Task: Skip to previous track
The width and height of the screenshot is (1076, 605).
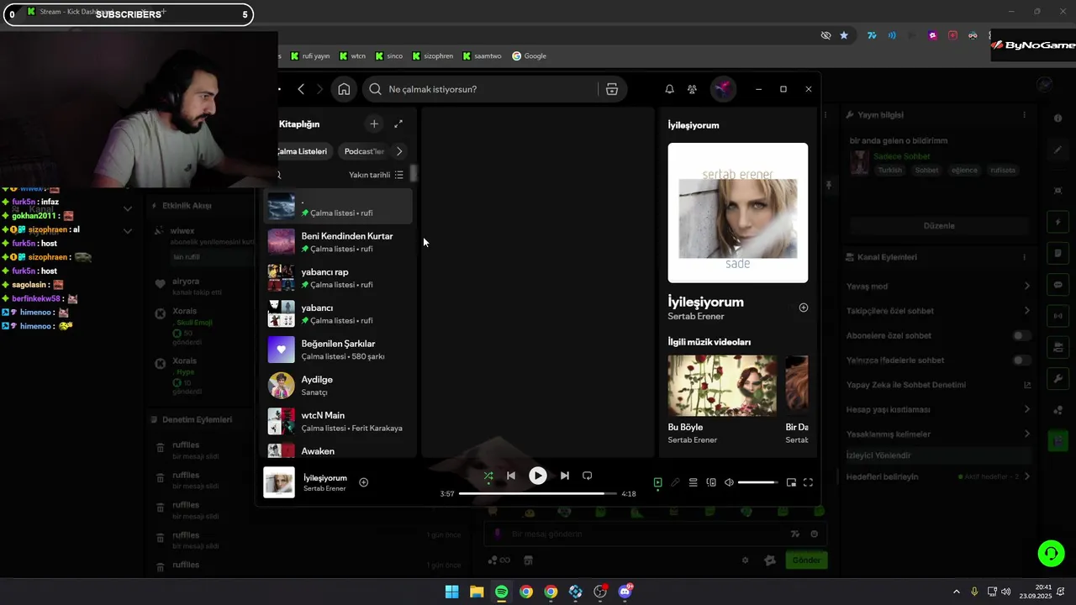Action: click(510, 476)
